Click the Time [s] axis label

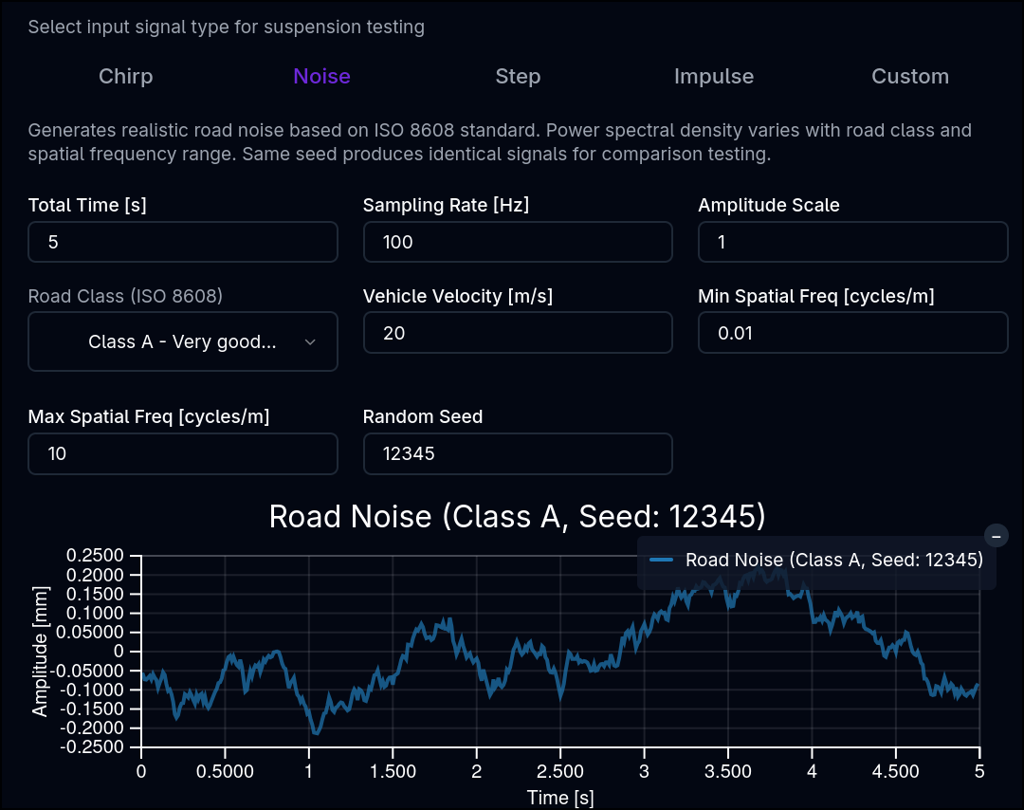pos(560,798)
